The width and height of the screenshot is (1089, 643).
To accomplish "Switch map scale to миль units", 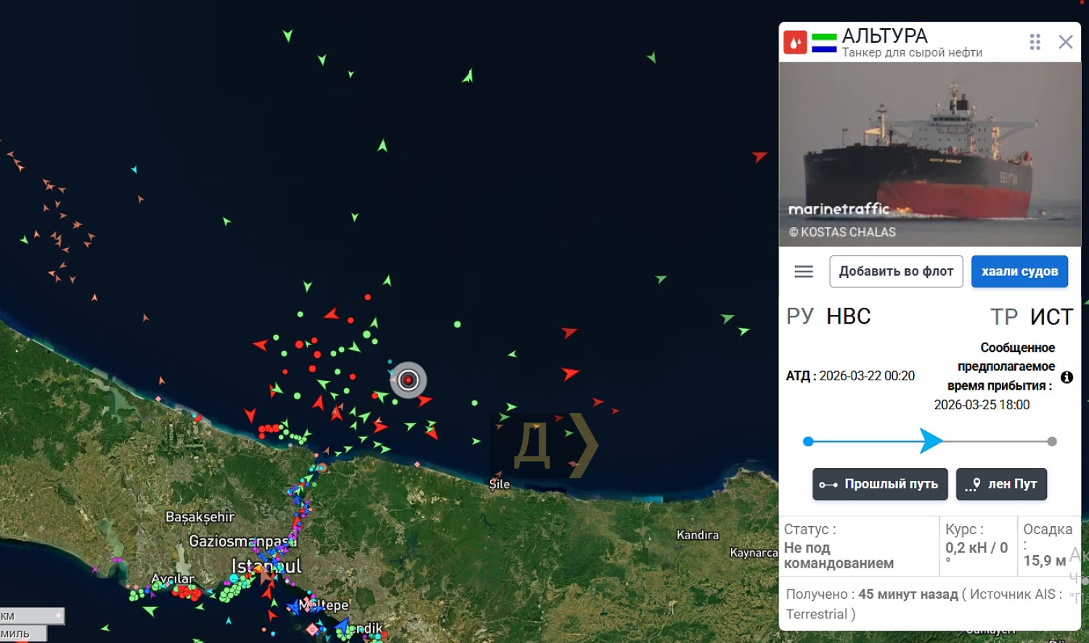I will (x=23, y=634).
